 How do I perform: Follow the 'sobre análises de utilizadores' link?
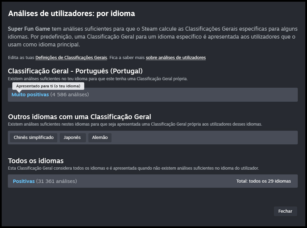[176, 58]
